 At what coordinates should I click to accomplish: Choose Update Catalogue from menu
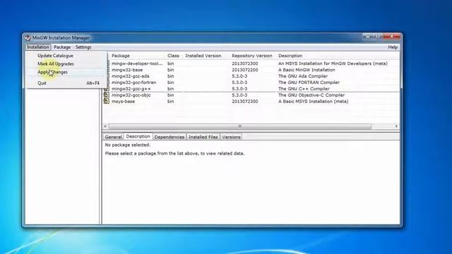(55, 56)
